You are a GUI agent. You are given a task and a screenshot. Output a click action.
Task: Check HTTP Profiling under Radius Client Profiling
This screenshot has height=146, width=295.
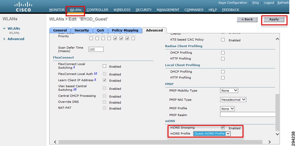[223, 59]
